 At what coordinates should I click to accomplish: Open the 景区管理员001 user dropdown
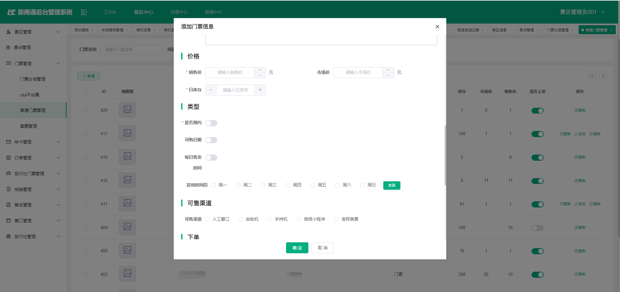click(582, 12)
